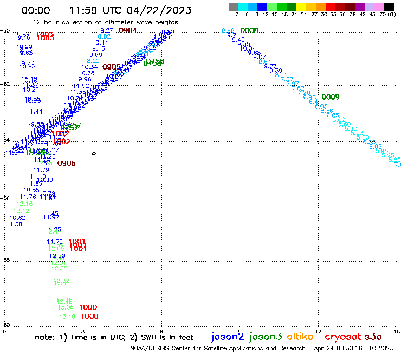Click the 'jason3' satellite label

[266, 337]
